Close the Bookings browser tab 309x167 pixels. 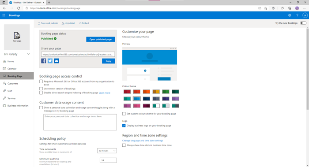(x=44, y=3)
